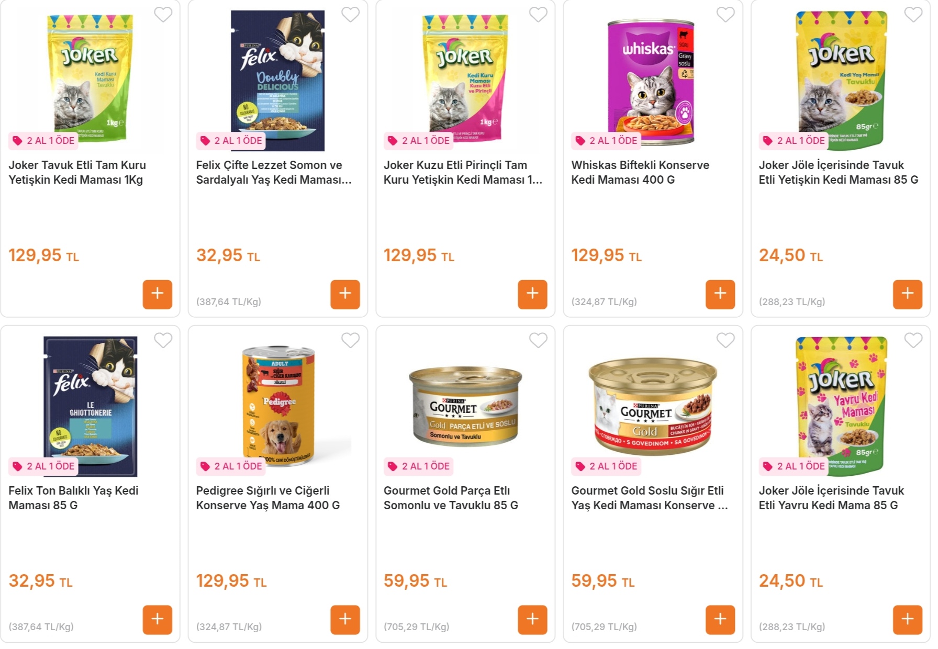Add Joker Yavru Kedi Mama to cart
The width and height of the screenshot is (938, 649).
pos(907,620)
